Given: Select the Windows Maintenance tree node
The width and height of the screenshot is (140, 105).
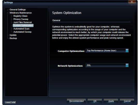Looking at the screenshot, I should (x=21, y=13).
